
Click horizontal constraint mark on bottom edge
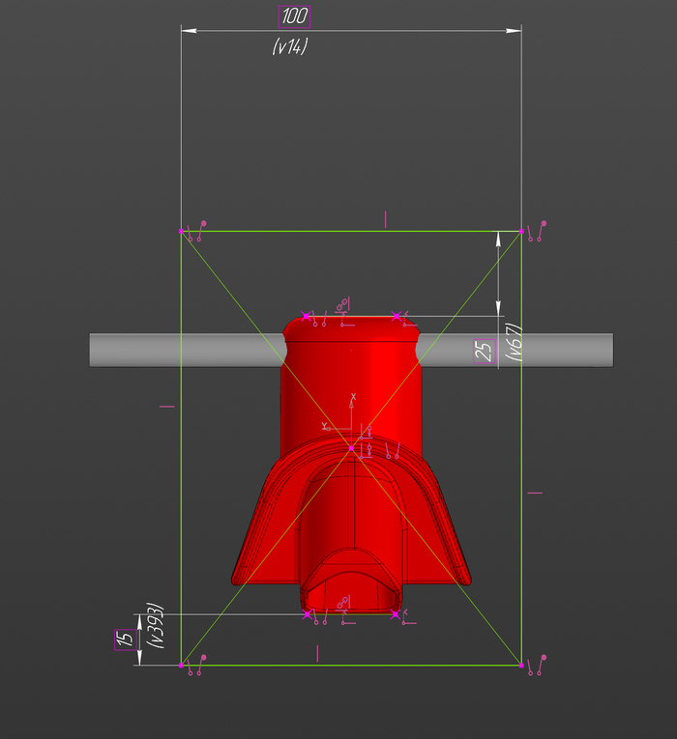pyautogui.click(x=317, y=654)
